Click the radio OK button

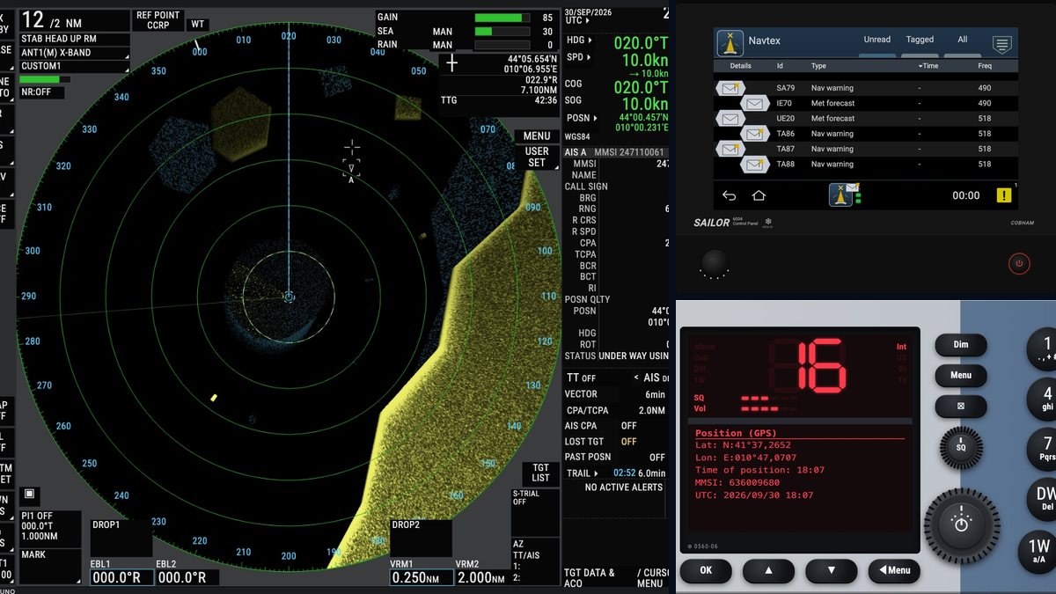(x=706, y=570)
